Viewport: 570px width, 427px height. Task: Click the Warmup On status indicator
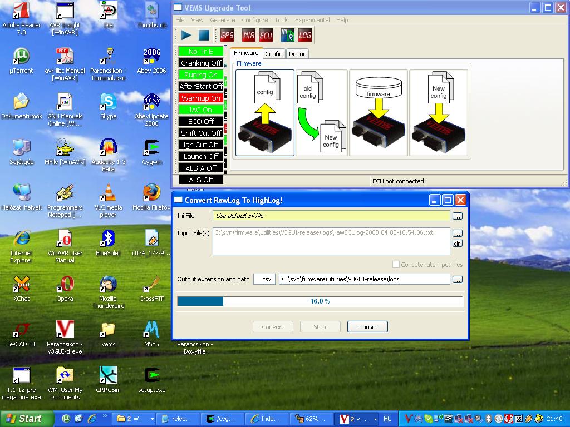point(200,98)
